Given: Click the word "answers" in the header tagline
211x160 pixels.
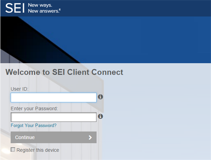Looking at the screenshot, I should tap(49, 11).
